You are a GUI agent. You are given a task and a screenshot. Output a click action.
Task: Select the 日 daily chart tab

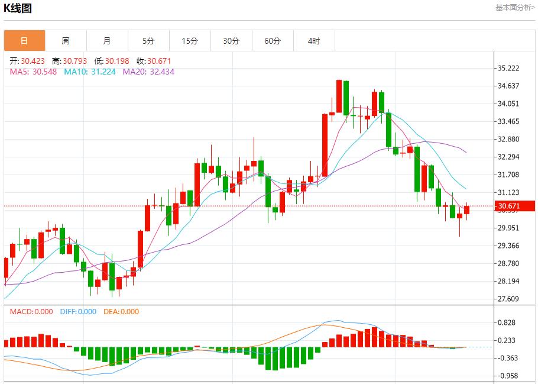24,41
